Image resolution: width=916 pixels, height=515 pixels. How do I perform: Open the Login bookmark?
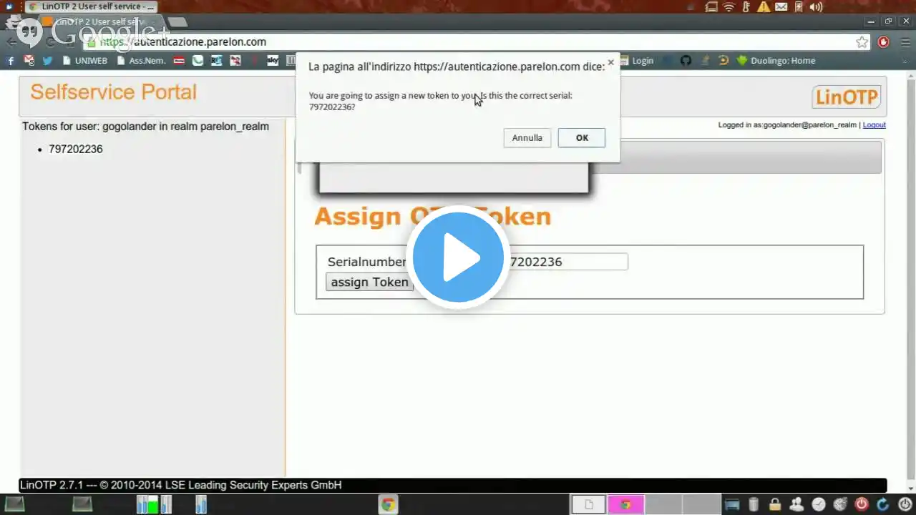[x=637, y=61]
